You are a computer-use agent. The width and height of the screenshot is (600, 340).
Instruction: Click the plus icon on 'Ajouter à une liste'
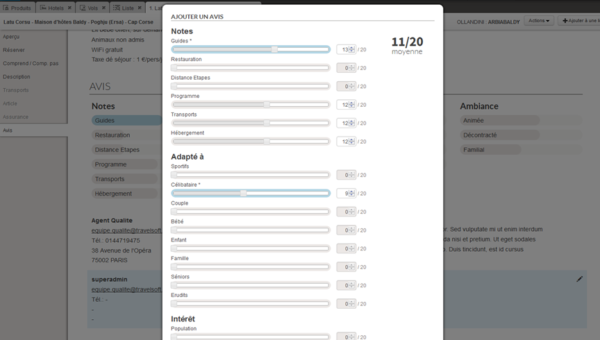(x=565, y=21)
